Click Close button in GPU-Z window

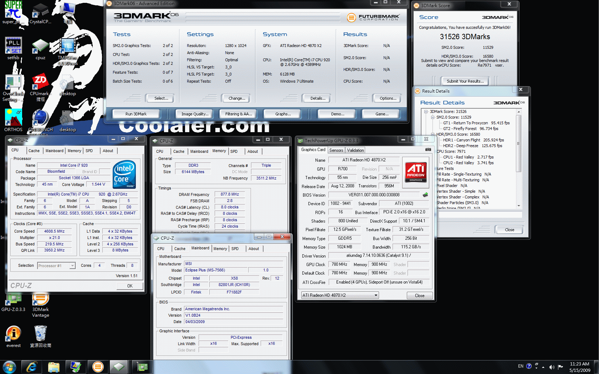click(420, 296)
